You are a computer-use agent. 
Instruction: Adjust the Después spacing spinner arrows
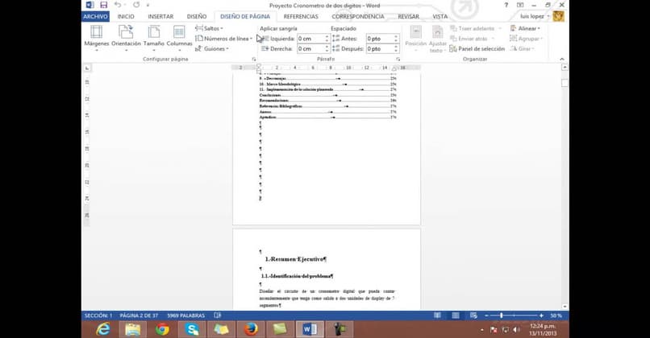click(x=396, y=49)
